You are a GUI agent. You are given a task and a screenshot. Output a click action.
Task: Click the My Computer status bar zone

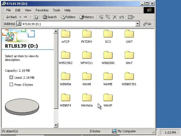click(133, 131)
